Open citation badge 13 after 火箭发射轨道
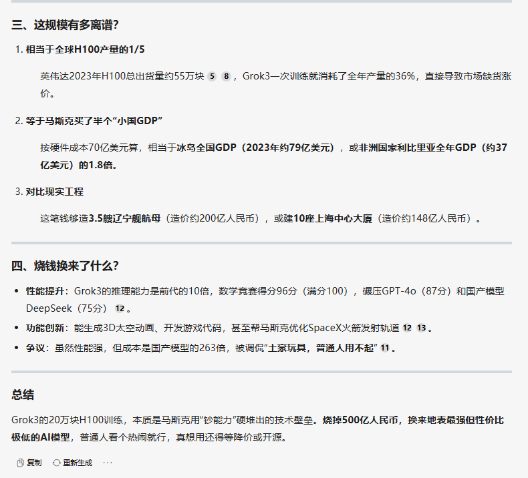Image resolution: width=528 pixels, height=478 pixels. click(422, 328)
